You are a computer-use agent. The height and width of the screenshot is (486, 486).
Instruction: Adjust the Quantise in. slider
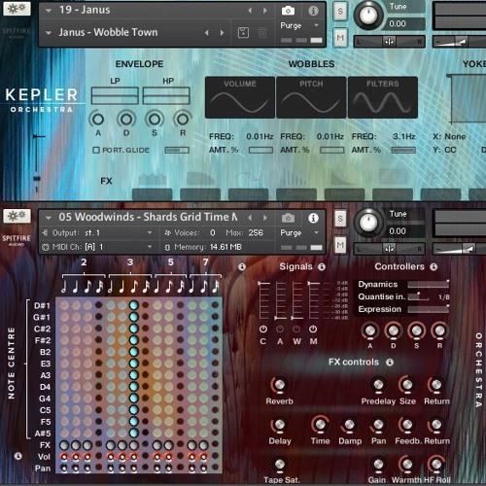(418, 296)
